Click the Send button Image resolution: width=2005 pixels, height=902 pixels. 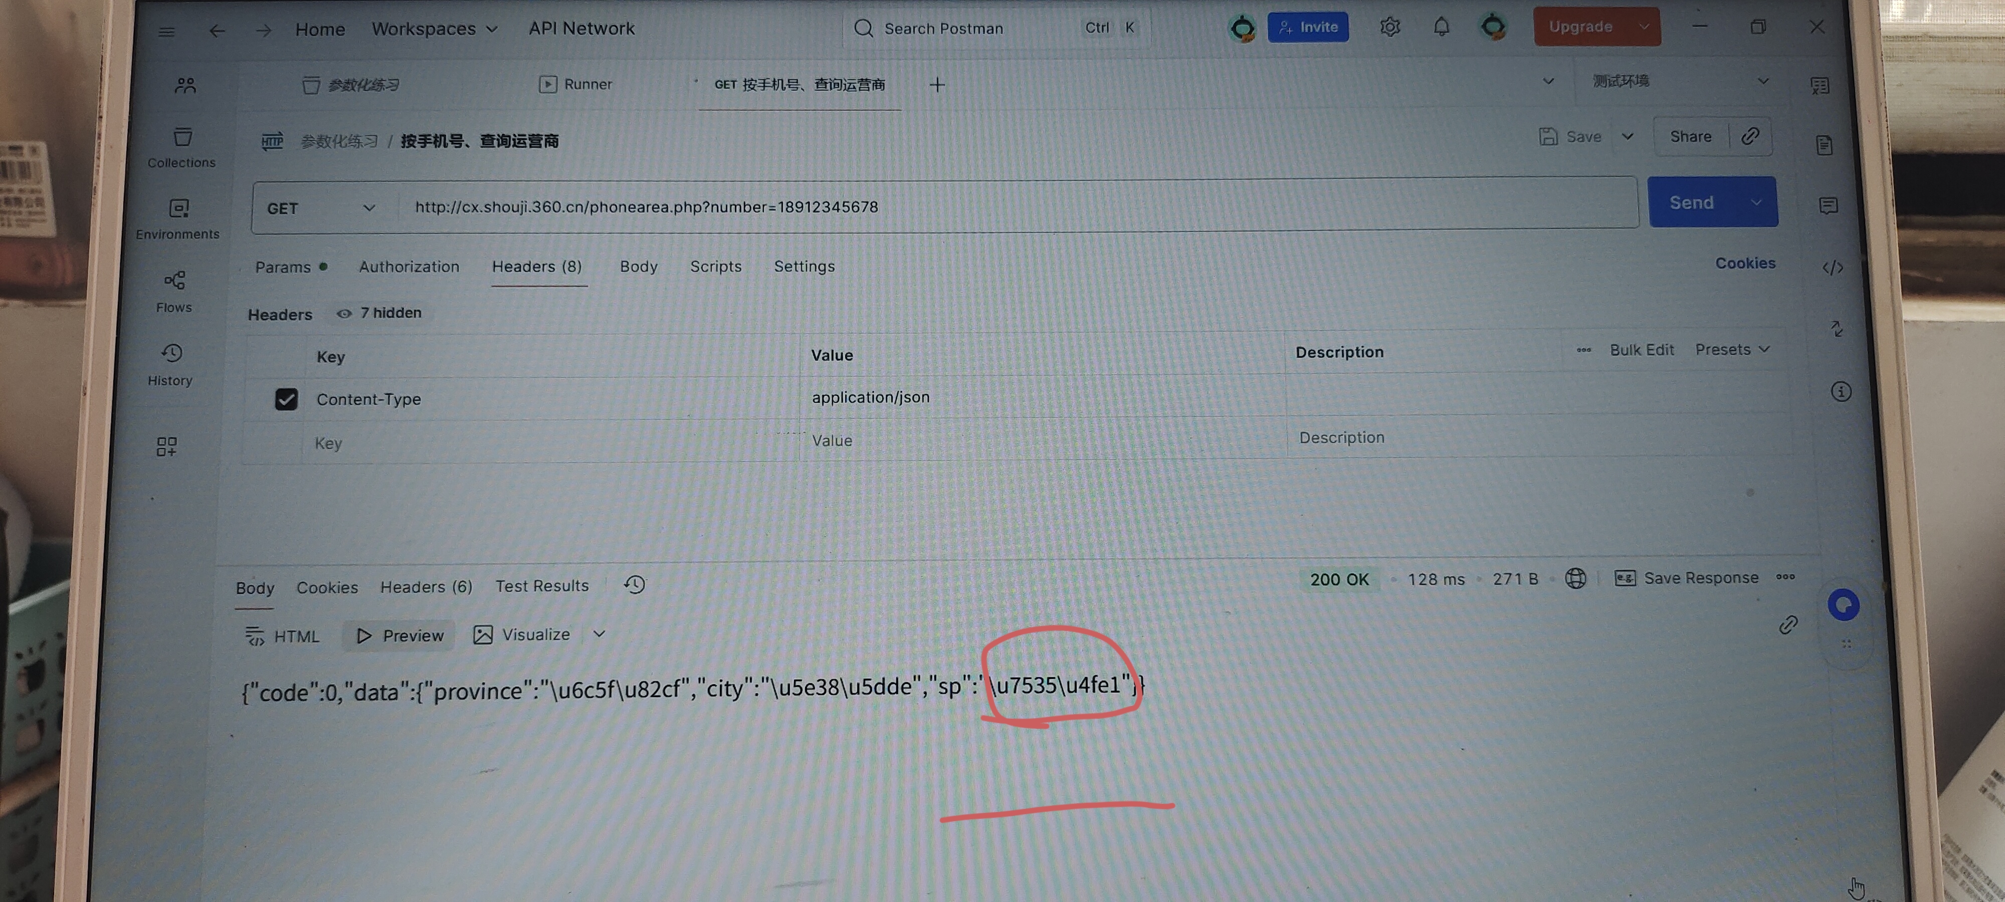[x=1691, y=202]
